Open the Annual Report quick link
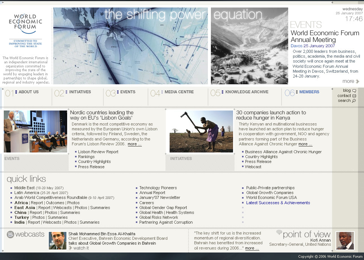 (152, 193)
